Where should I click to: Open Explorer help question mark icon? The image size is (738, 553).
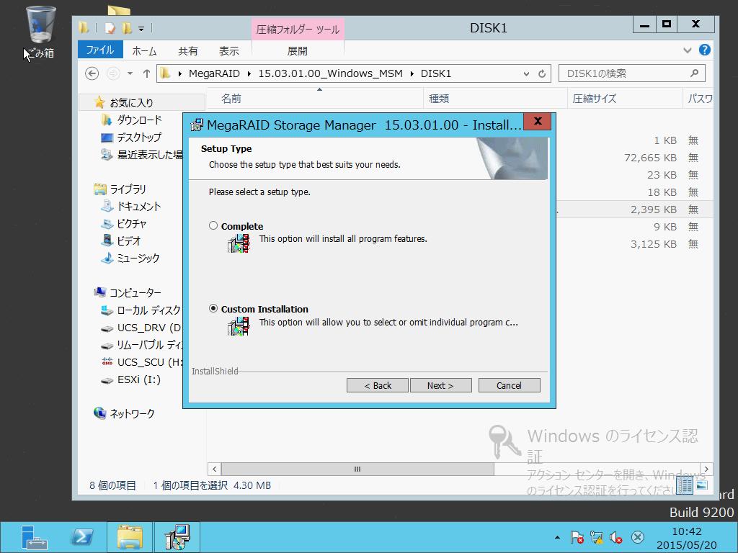[705, 50]
